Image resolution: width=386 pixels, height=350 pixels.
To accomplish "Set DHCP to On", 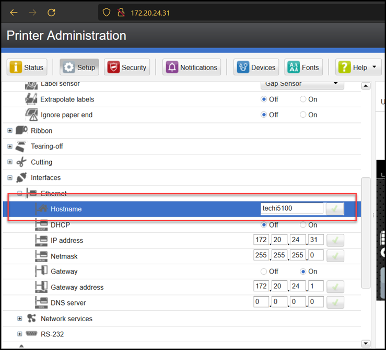I will [303, 225].
